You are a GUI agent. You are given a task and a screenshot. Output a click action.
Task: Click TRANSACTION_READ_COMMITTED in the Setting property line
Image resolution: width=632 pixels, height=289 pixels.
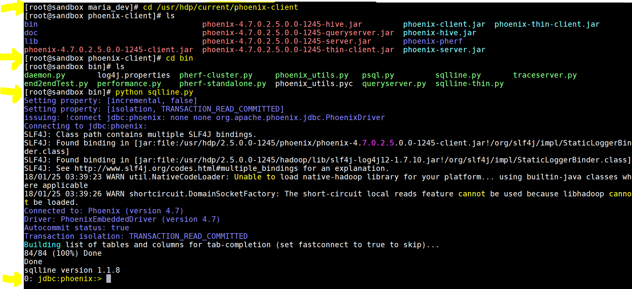click(x=221, y=109)
